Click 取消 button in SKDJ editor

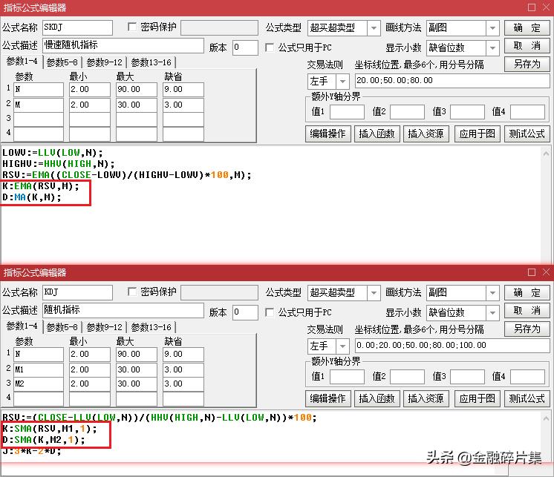pyautogui.click(x=527, y=46)
